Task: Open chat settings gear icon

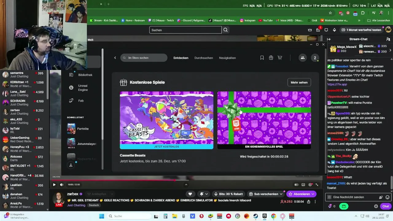Action: [x=376, y=206]
